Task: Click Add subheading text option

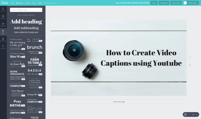Action: [x=26, y=28]
